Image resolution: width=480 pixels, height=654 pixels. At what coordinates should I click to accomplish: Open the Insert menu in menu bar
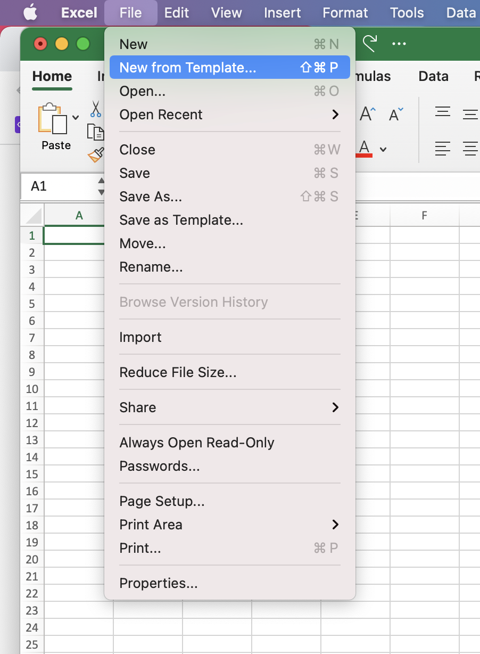pos(283,12)
